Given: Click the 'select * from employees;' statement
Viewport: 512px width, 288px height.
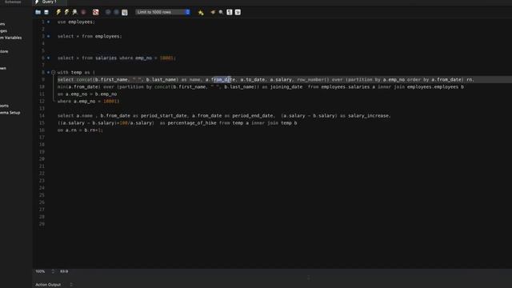Looking at the screenshot, I should 90,36.
